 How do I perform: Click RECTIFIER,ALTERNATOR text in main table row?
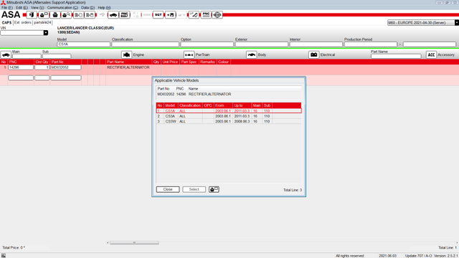pyautogui.click(x=128, y=67)
